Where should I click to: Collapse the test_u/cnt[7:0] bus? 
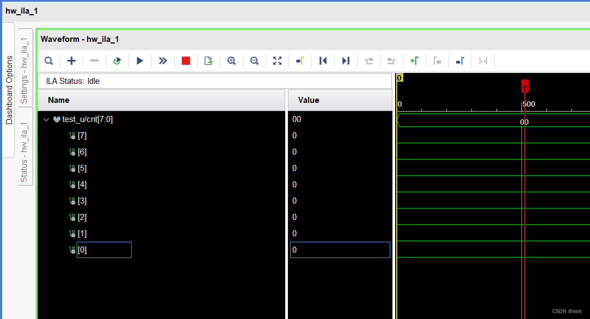[x=46, y=119]
